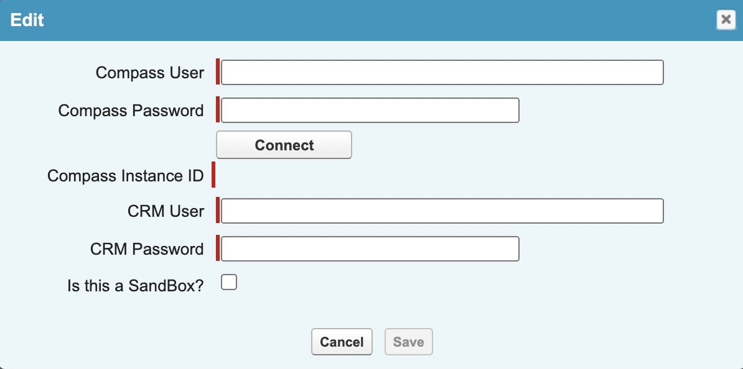
Task: Click the "CRM Password" label text
Action: pyautogui.click(x=147, y=249)
